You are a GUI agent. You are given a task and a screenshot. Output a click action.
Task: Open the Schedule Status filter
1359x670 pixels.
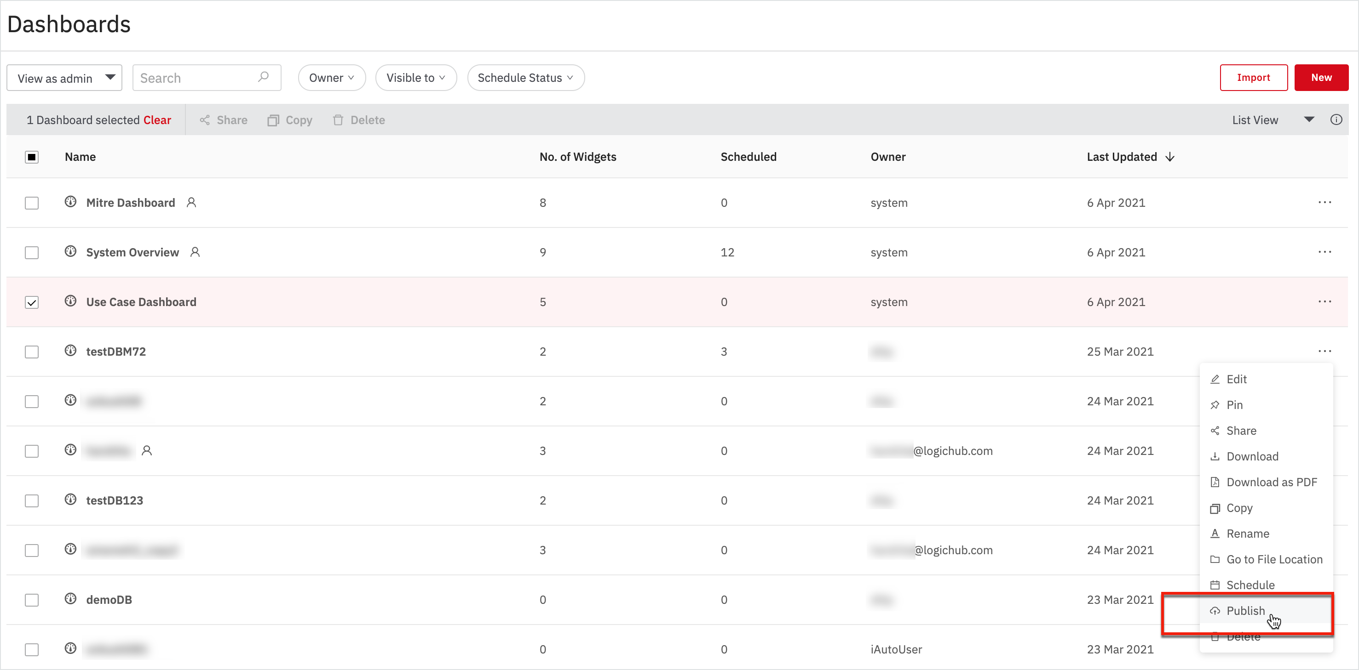[x=525, y=78]
